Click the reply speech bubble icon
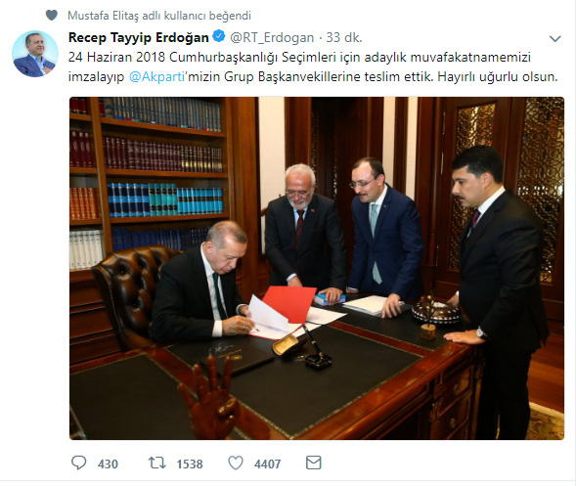The height and width of the screenshot is (486, 576). (78, 463)
